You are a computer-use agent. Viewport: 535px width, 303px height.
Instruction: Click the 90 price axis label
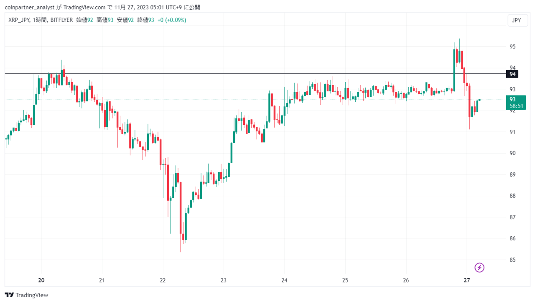(x=512, y=153)
